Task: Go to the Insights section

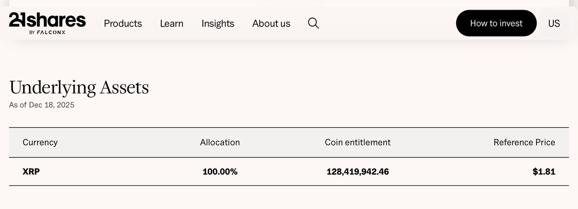Action: (x=218, y=23)
